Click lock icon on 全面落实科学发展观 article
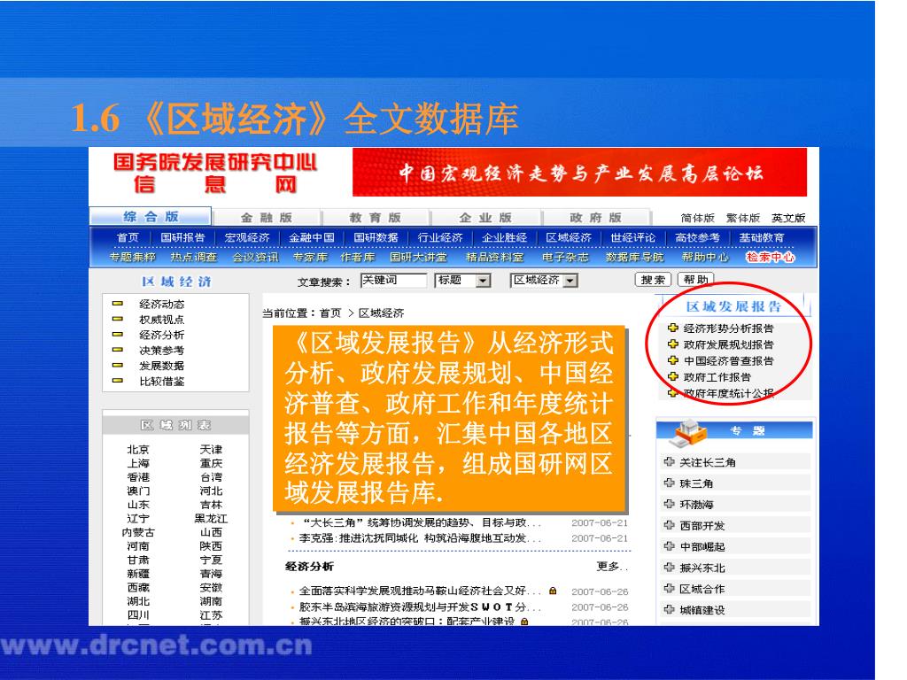The width and height of the screenshot is (907, 680). click(553, 591)
